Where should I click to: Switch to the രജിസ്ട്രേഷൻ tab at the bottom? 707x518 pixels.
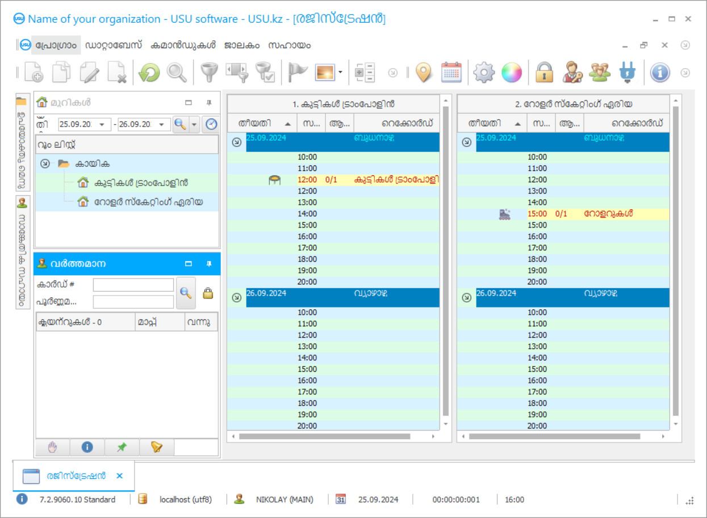click(x=76, y=476)
